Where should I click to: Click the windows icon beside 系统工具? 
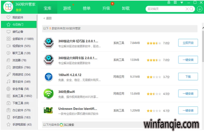point(9,96)
